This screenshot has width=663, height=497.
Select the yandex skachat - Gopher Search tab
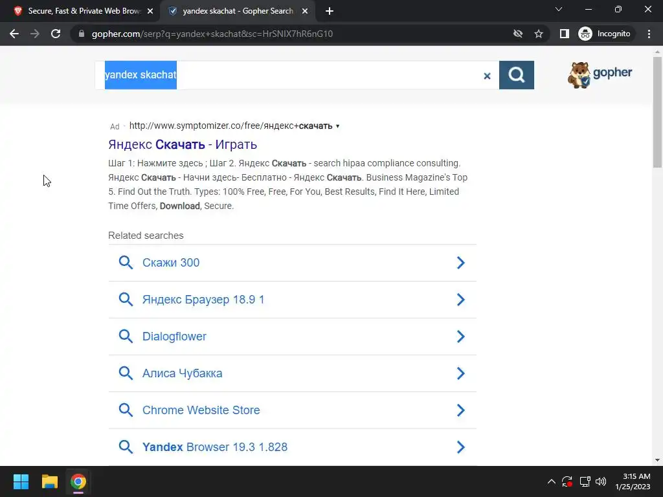tap(237, 12)
